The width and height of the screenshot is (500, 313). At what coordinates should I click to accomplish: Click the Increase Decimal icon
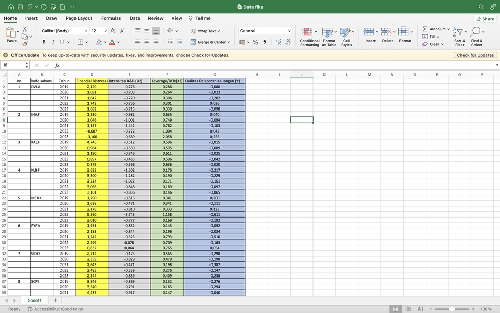click(278, 42)
